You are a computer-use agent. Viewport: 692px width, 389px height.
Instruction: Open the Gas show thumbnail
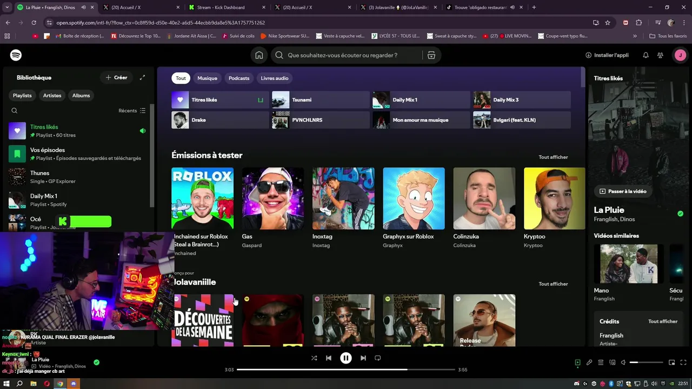coord(273,198)
